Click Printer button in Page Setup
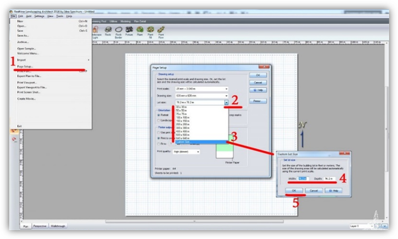The image size is (398, 239). 258,101
